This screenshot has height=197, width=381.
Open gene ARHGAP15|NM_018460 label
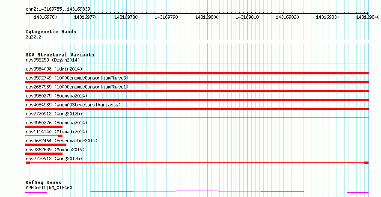[x=49, y=188]
